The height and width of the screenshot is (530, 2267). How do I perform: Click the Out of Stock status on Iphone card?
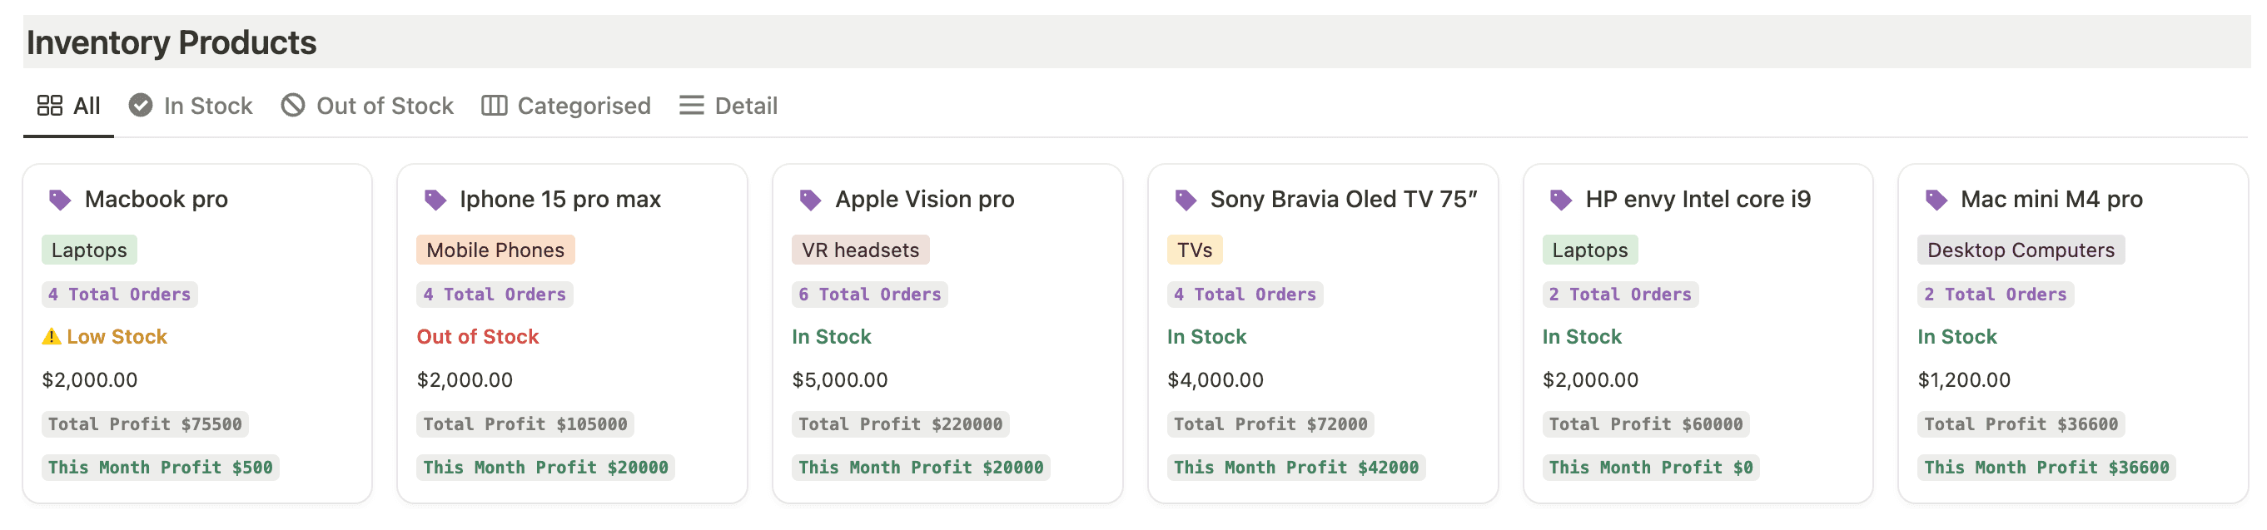tap(477, 337)
